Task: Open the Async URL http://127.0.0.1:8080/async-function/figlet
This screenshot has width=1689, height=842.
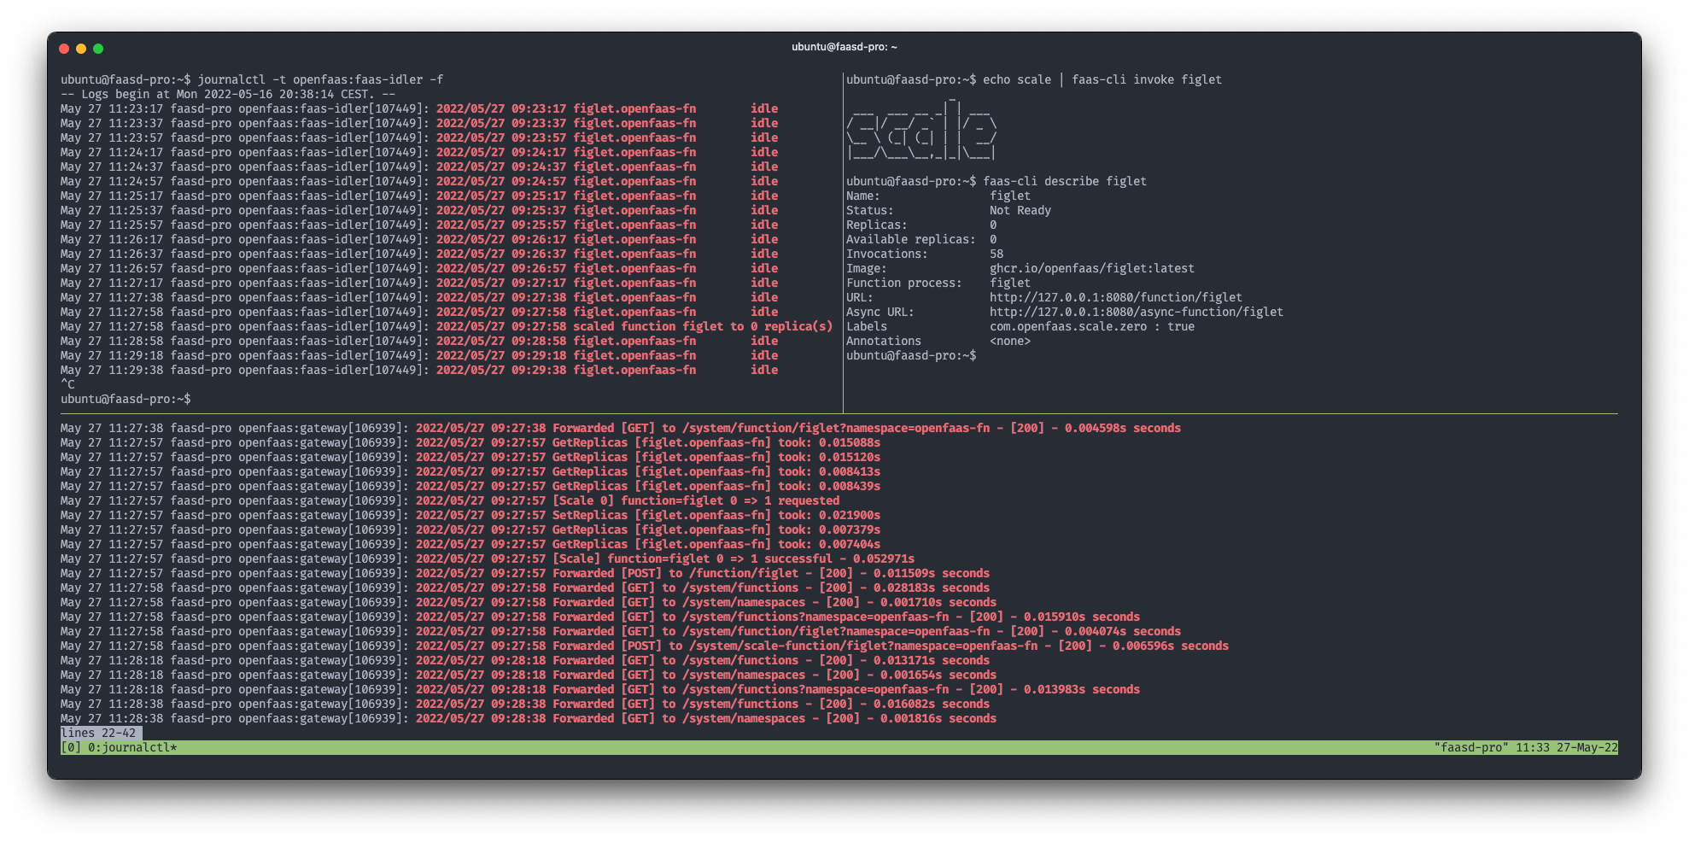Action: pos(1137,312)
